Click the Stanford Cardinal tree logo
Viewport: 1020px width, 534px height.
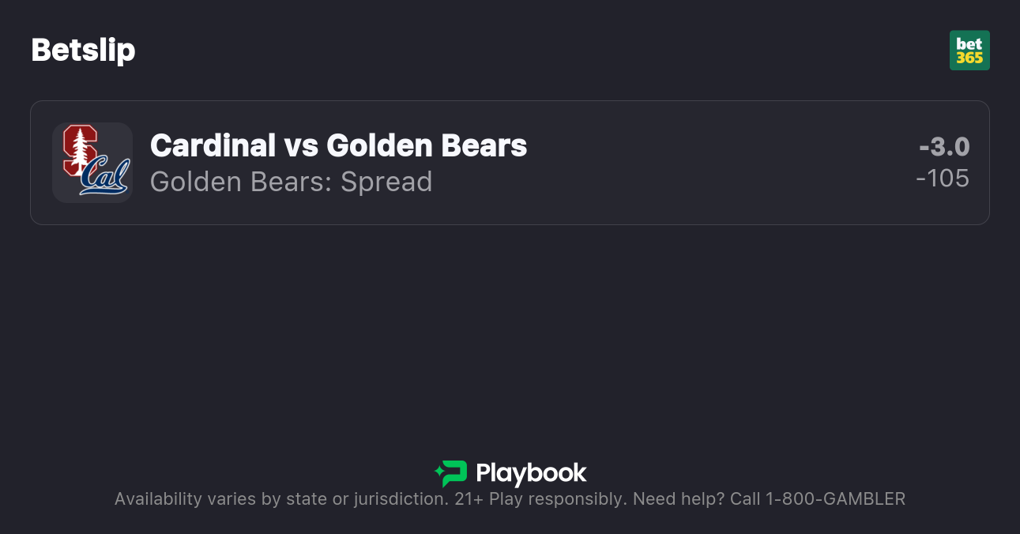click(x=79, y=149)
